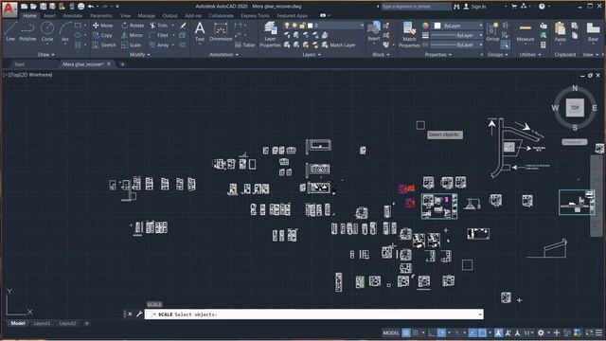Click the white layer color swatch
The width and height of the screenshot is (606, 341).
(310, 26)
